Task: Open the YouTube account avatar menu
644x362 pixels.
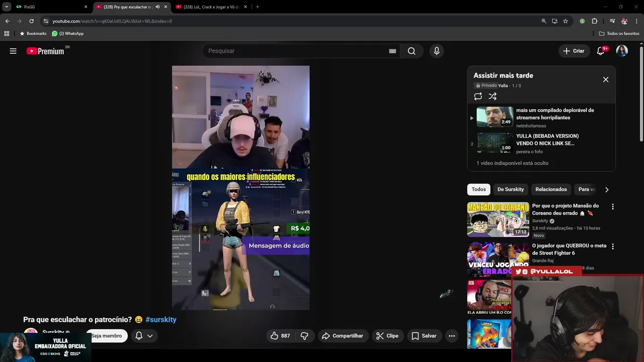Action: tap(622, 51)
